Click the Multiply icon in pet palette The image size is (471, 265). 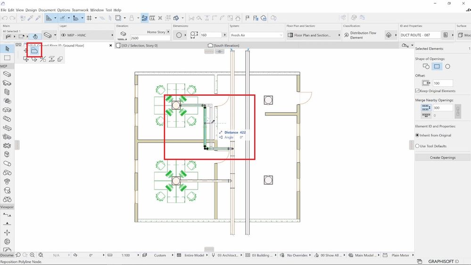[x=60, y=59]
